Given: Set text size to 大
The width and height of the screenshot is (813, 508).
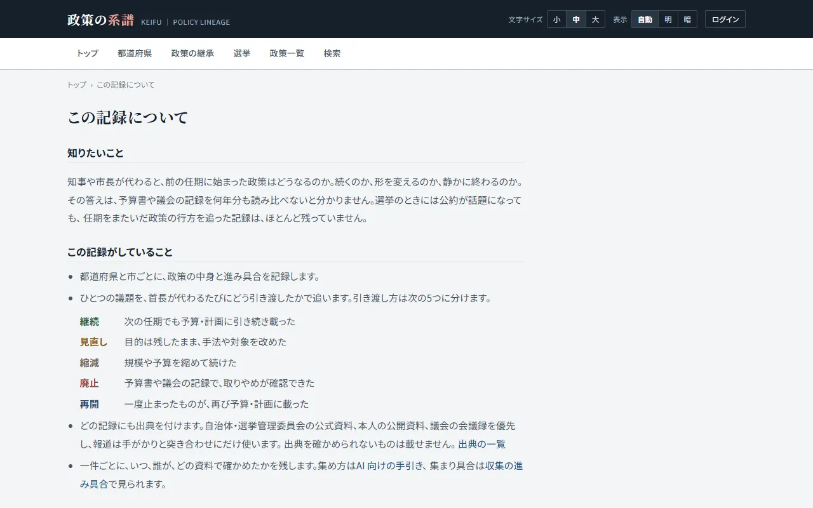Looking at the screenshot, I should tap(595, 20).
